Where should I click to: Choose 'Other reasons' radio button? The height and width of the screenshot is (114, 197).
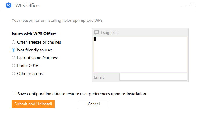13,73
